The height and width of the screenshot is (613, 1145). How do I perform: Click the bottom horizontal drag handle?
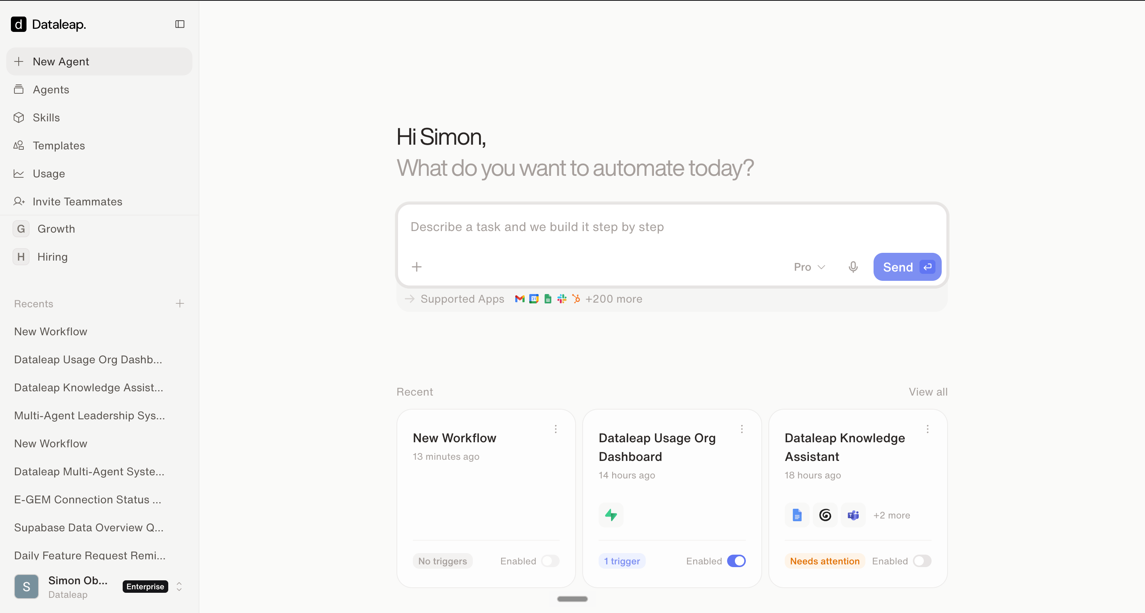[x=572, y=599]
